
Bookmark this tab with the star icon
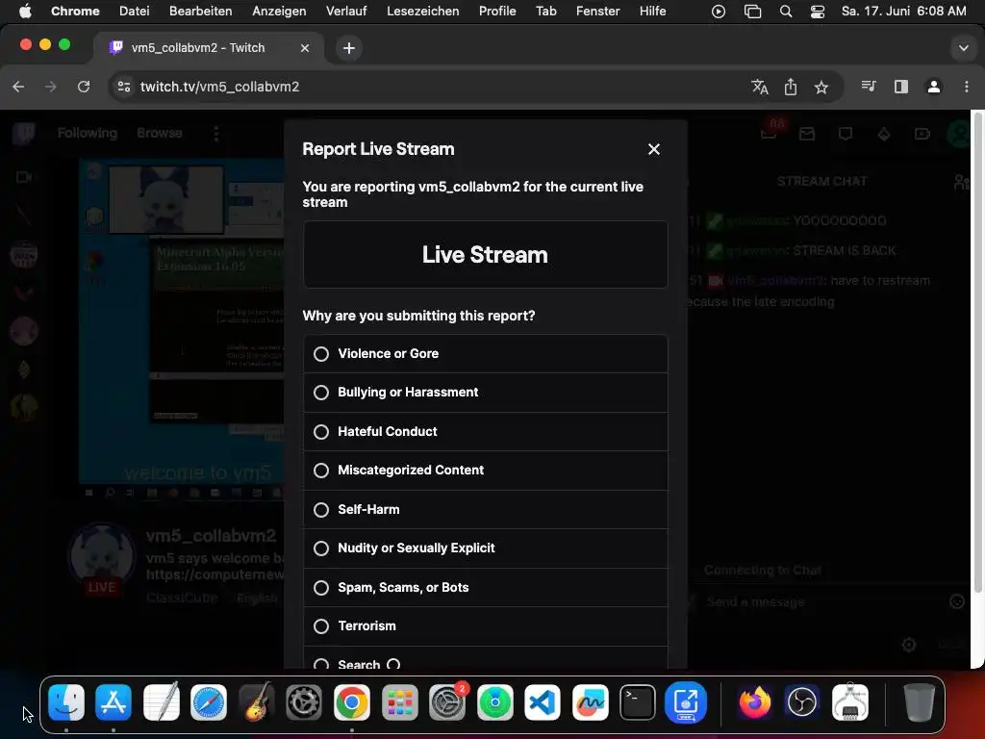pyautogui.click(x=821, y=87)
